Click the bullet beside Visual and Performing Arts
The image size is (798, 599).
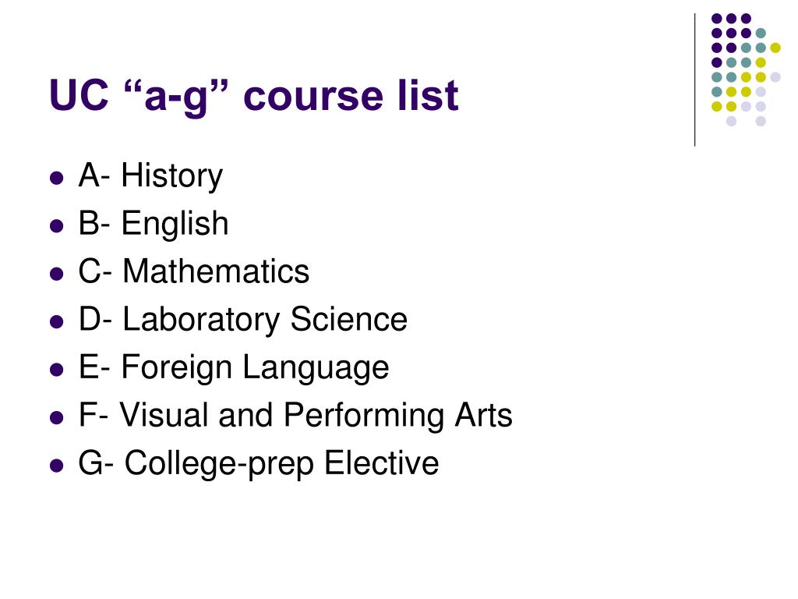pyautogui.click(x=57, y=417)
